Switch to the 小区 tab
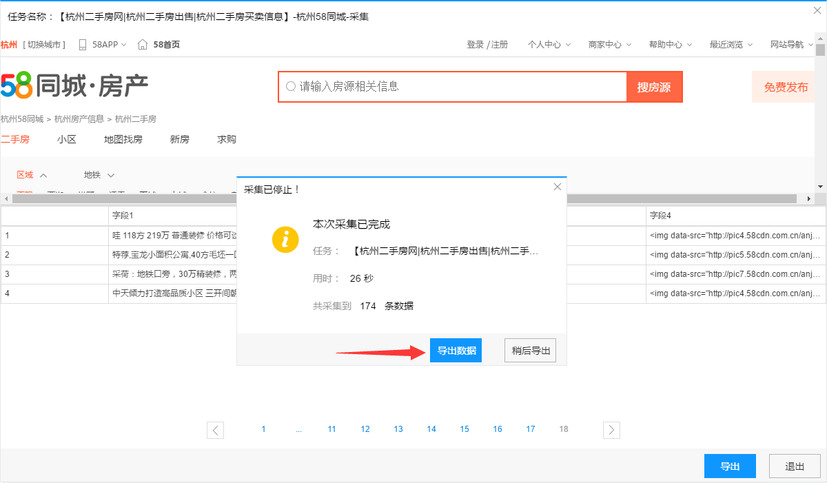The height and width of the screenshot is (496, 827). (x=67, y=139)
